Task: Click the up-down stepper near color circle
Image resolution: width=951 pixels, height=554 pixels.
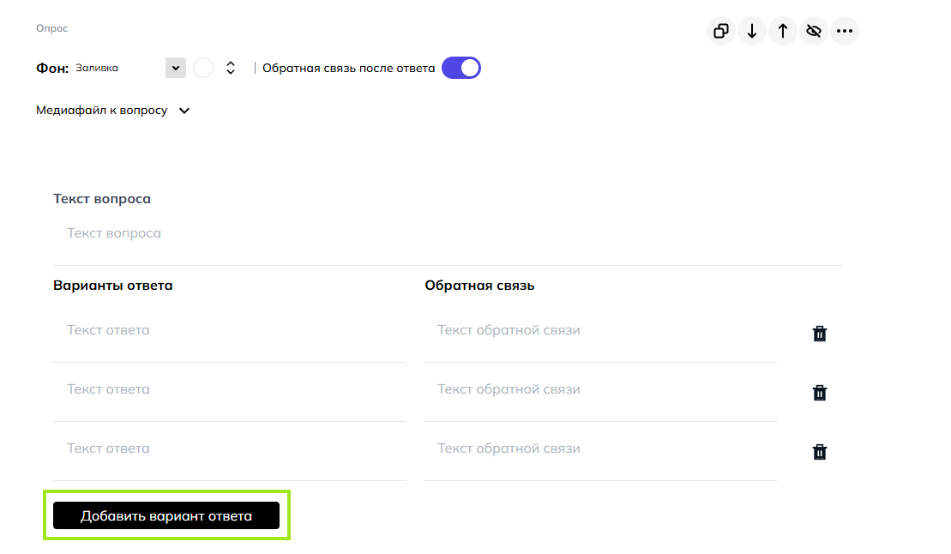Action: [231, 68]
